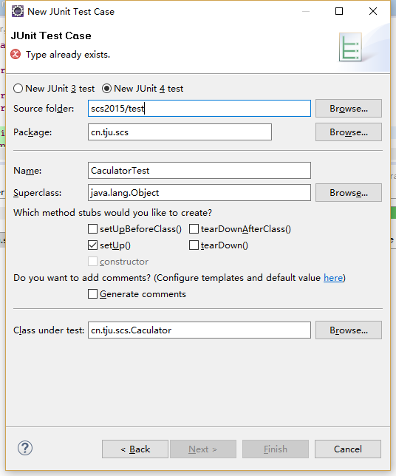Focus the Class under test field
This screenshot has height=476, width=396.
pos(199,330)
